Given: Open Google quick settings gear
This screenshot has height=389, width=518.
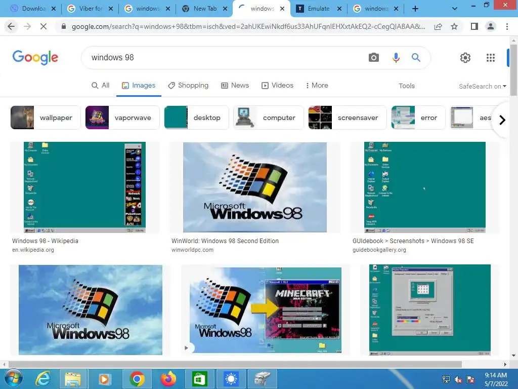Looking at the screenshot, I should pyautogui.click(x=465, y=58).
